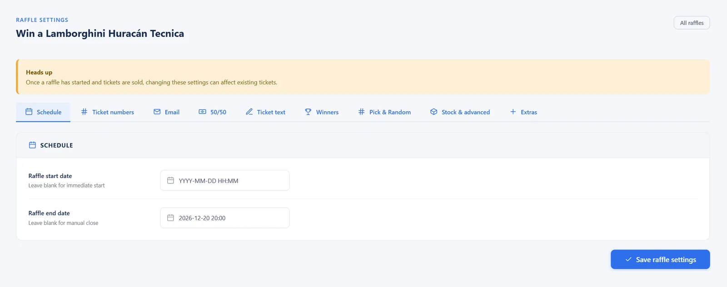Viewport: 727px width, 287px height.
Task: Click the RAFFLE SETTINGS breadcrumb text
Action: [42, 20]
